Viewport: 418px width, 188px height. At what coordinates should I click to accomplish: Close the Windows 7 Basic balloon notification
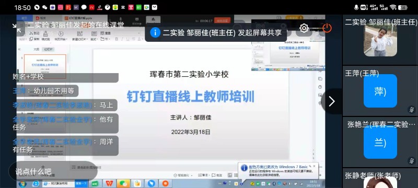(315, 166)
